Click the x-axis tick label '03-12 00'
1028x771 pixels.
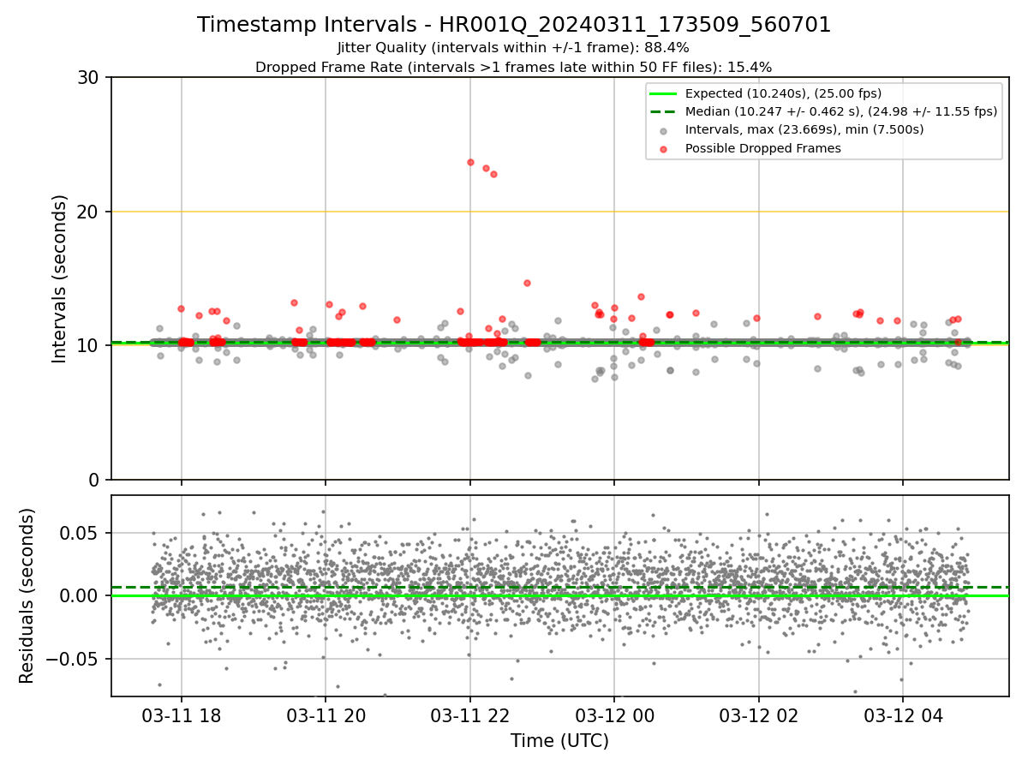613,715
